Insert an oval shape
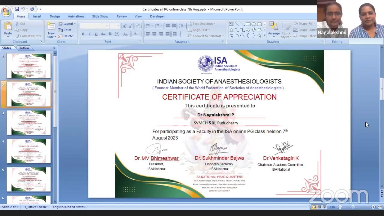384x216 pixels. click(x=254, y=24)
